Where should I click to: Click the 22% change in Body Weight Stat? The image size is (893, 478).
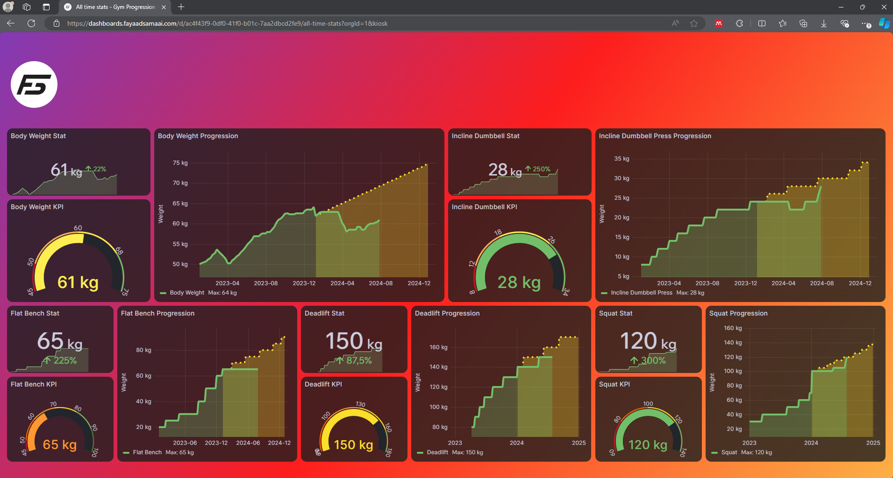pyautogui.click(x=96, y=169)
